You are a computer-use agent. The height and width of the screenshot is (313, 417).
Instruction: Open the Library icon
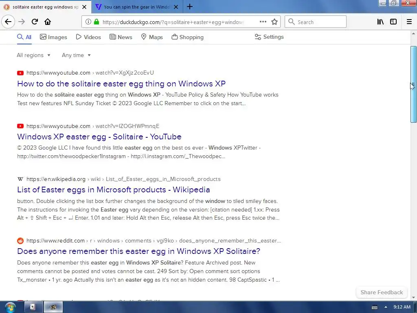[380, 22]
